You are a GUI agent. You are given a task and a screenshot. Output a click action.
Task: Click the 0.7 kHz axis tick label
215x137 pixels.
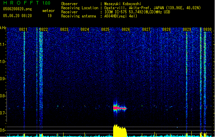pyautogui.click(x=3, y=113)
